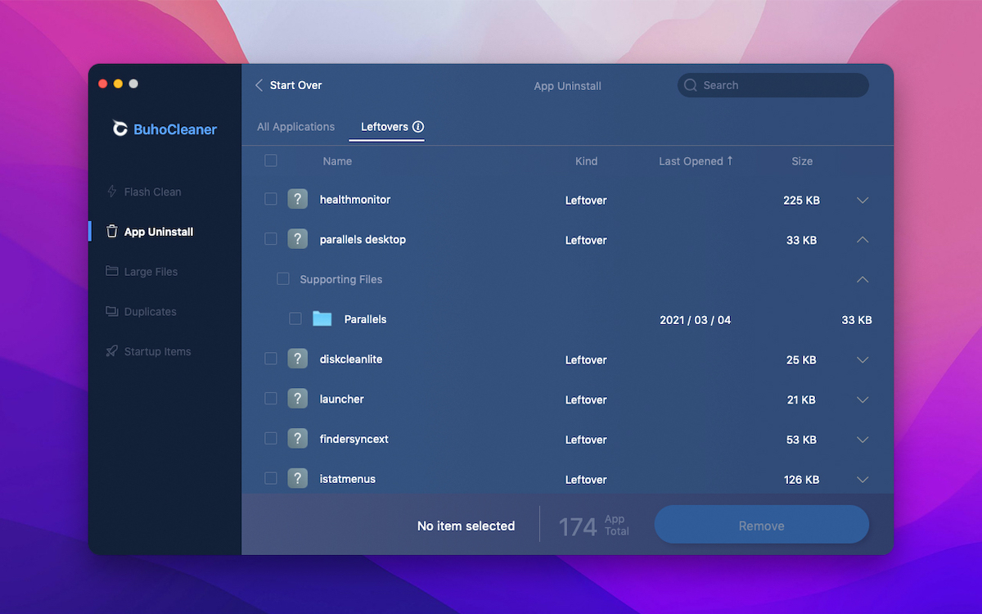Expand the istatmenus row chevron
Screen dimensions: 982x614
tap(863, 480)
